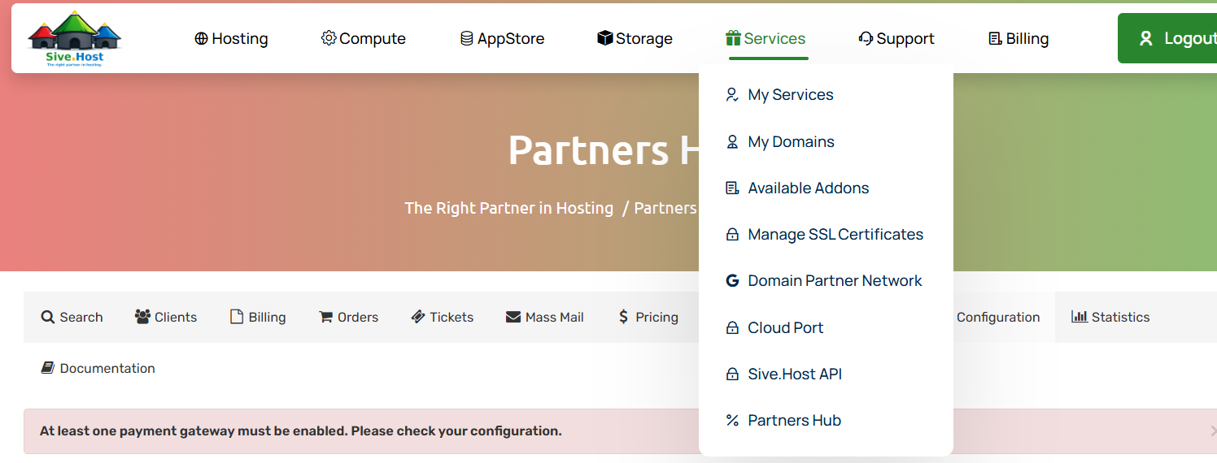Image resolution: width=1217 pixels, height=463 pixels.
Task: Click the ticket icon on Tickets tab
Action: (x=418, y=317)
